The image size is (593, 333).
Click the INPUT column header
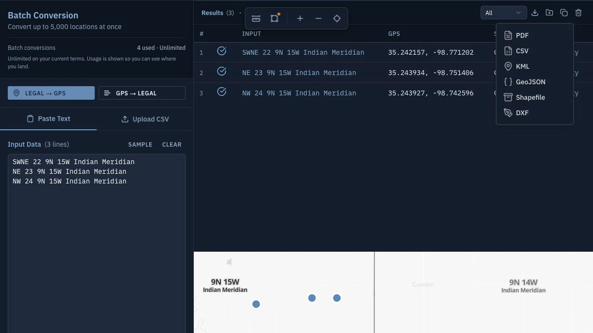pos(251,34)
